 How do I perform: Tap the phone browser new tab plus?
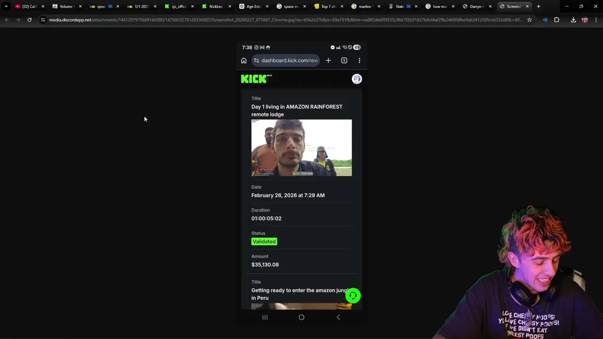pyautogui.click(x=328, y=60)
